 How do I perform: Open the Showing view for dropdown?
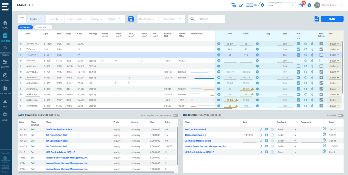[282, 5]
